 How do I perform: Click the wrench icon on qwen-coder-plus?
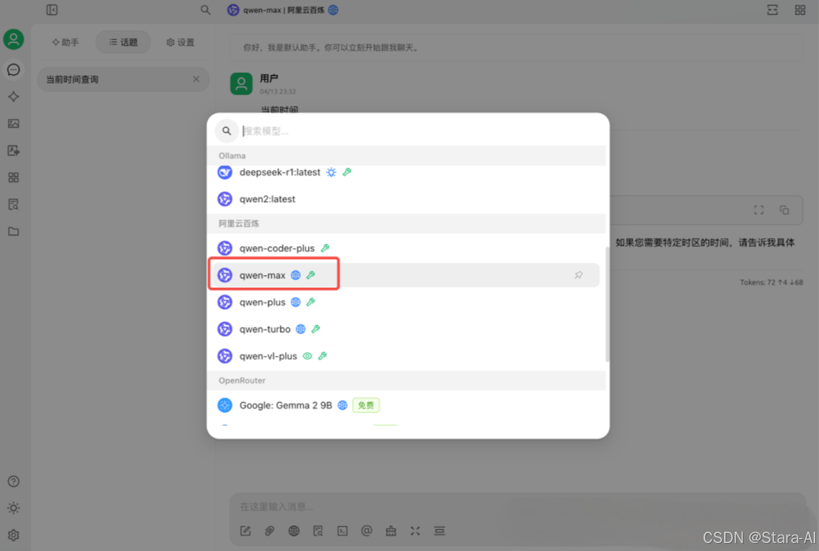point(325,248)
